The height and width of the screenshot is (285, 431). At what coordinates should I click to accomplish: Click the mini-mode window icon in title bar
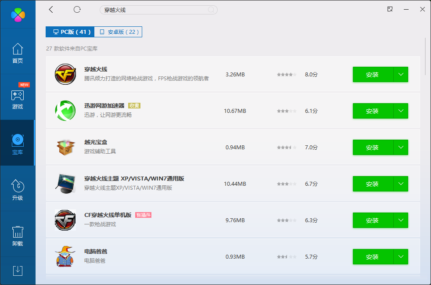[x=390, y=9]
